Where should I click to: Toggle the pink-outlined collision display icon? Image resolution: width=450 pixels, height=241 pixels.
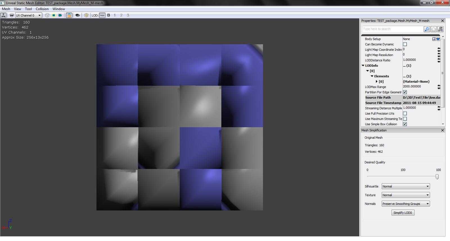click(x=60, y=15)
